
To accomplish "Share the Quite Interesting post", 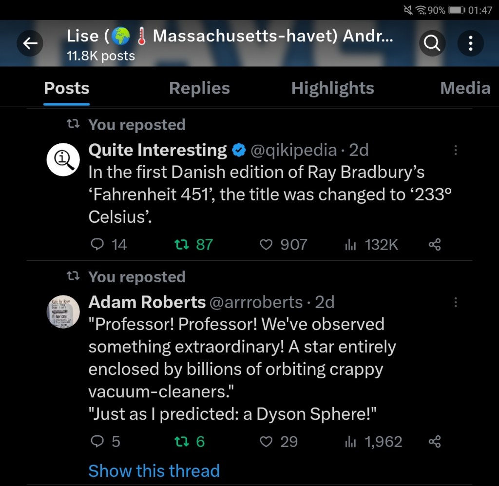I will click(434, 244).
